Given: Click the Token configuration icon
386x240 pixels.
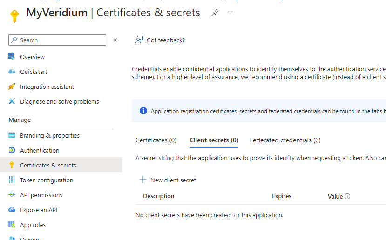Looking at the screenshot, I should click(12, 180).
